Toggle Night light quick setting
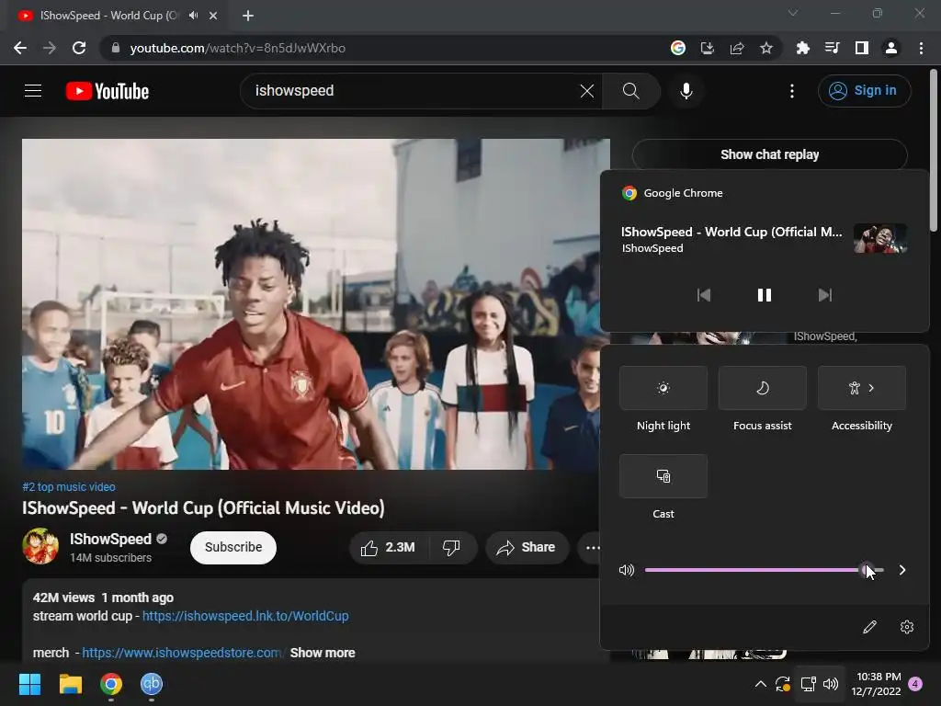Screen dimensions: 941x706 coord(663,388)
